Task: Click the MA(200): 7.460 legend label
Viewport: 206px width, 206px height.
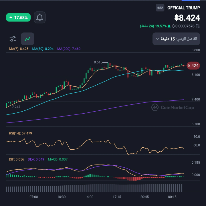Action: [69, 49]
